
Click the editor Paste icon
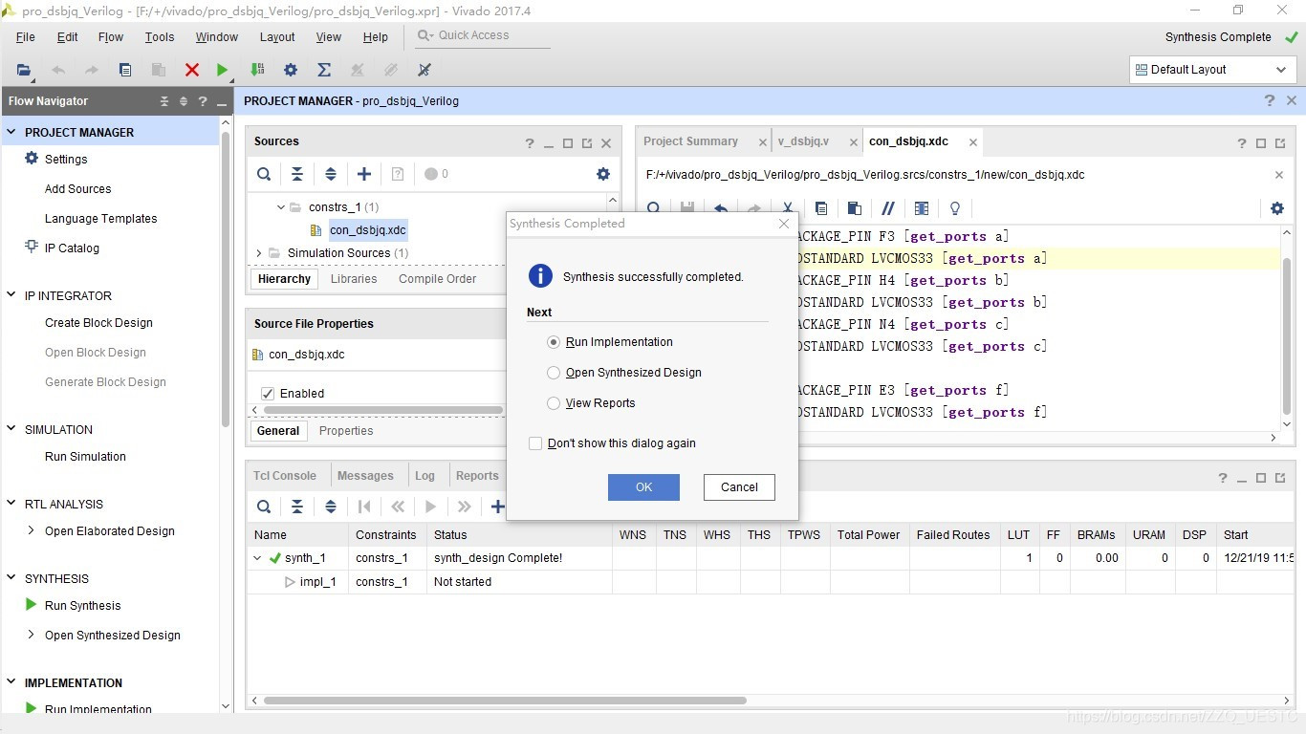(855, 208)
